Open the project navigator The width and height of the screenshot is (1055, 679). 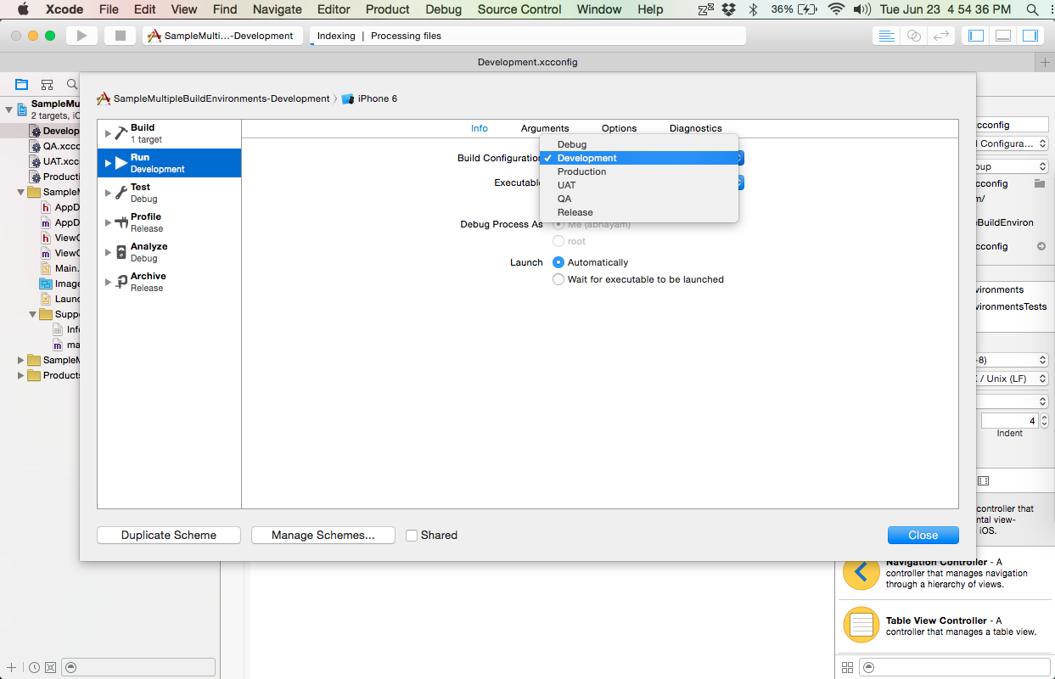point(22,85)
